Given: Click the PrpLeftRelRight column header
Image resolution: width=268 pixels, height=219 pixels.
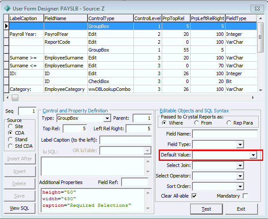Looking at the screenshot, I should coord(208,18).
